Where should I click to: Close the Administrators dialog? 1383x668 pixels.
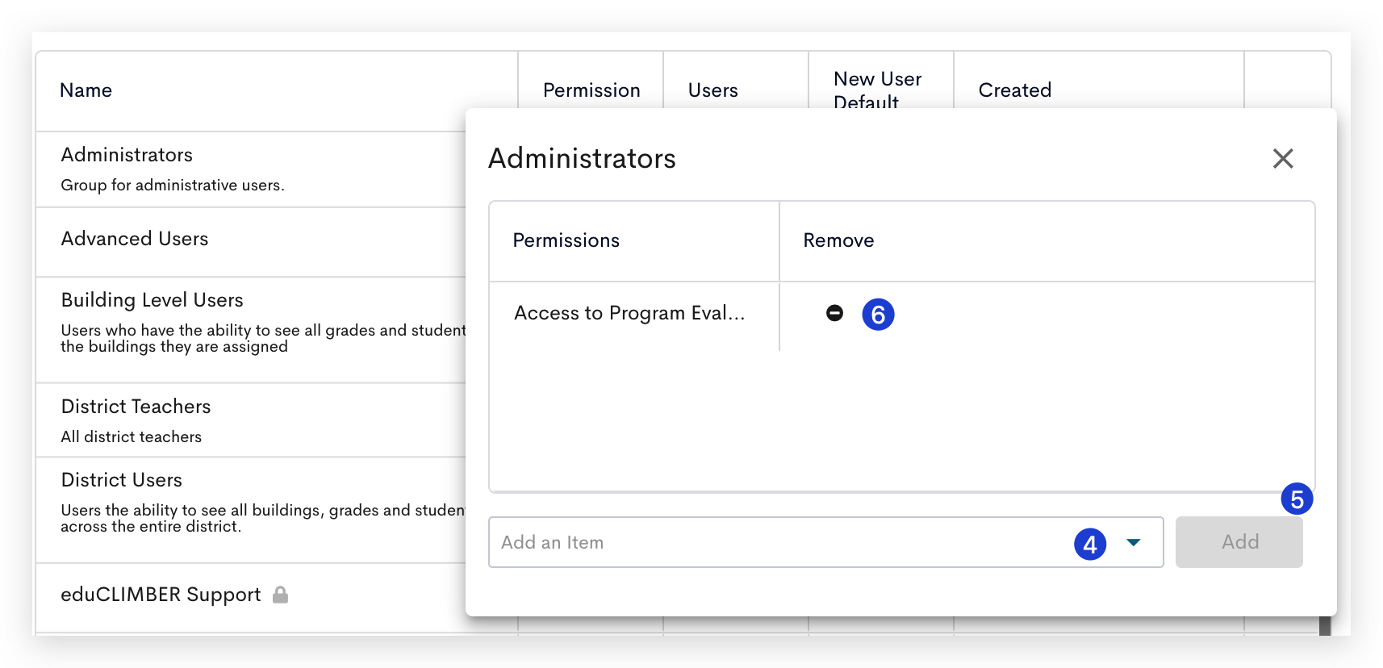pyautogui.click(x=1283, y=158)
